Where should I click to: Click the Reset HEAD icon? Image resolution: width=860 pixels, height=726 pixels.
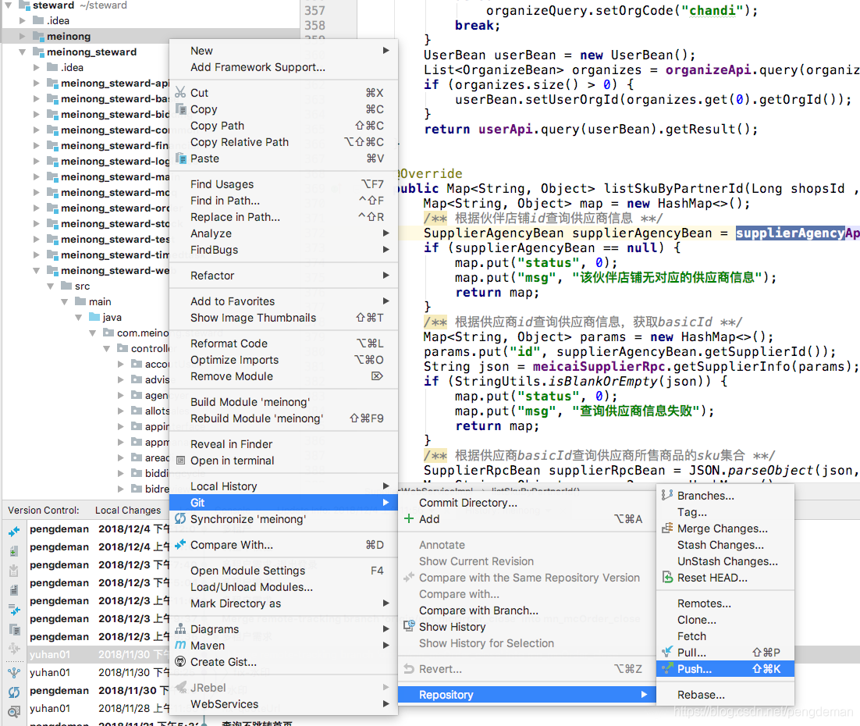coord(666,578)
